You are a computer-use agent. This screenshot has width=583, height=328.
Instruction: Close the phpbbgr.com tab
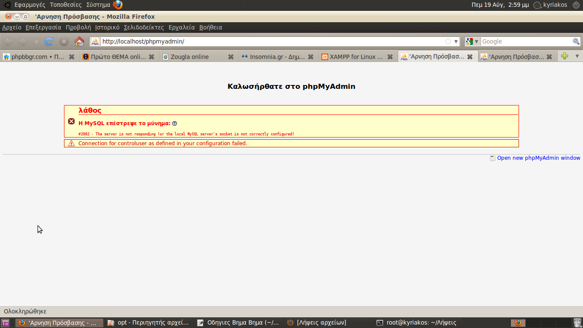[72, 57]
